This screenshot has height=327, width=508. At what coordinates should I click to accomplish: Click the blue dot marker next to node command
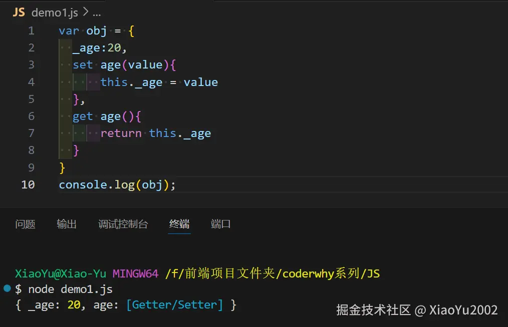6,288
